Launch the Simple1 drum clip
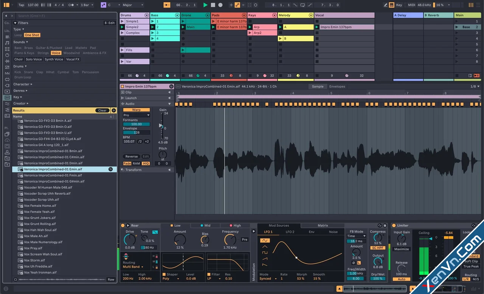The image size is (484, 294). click(122, 22)
